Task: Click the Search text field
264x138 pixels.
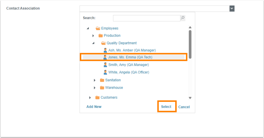Action: [x=146, y=18]
